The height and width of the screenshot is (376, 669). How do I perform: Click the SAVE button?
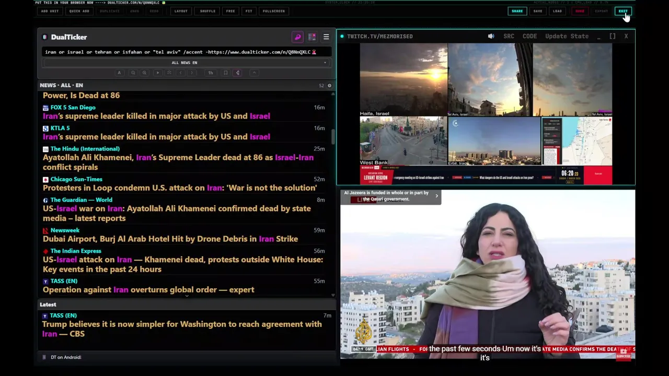pyautogui.click(x=538, y=11)
